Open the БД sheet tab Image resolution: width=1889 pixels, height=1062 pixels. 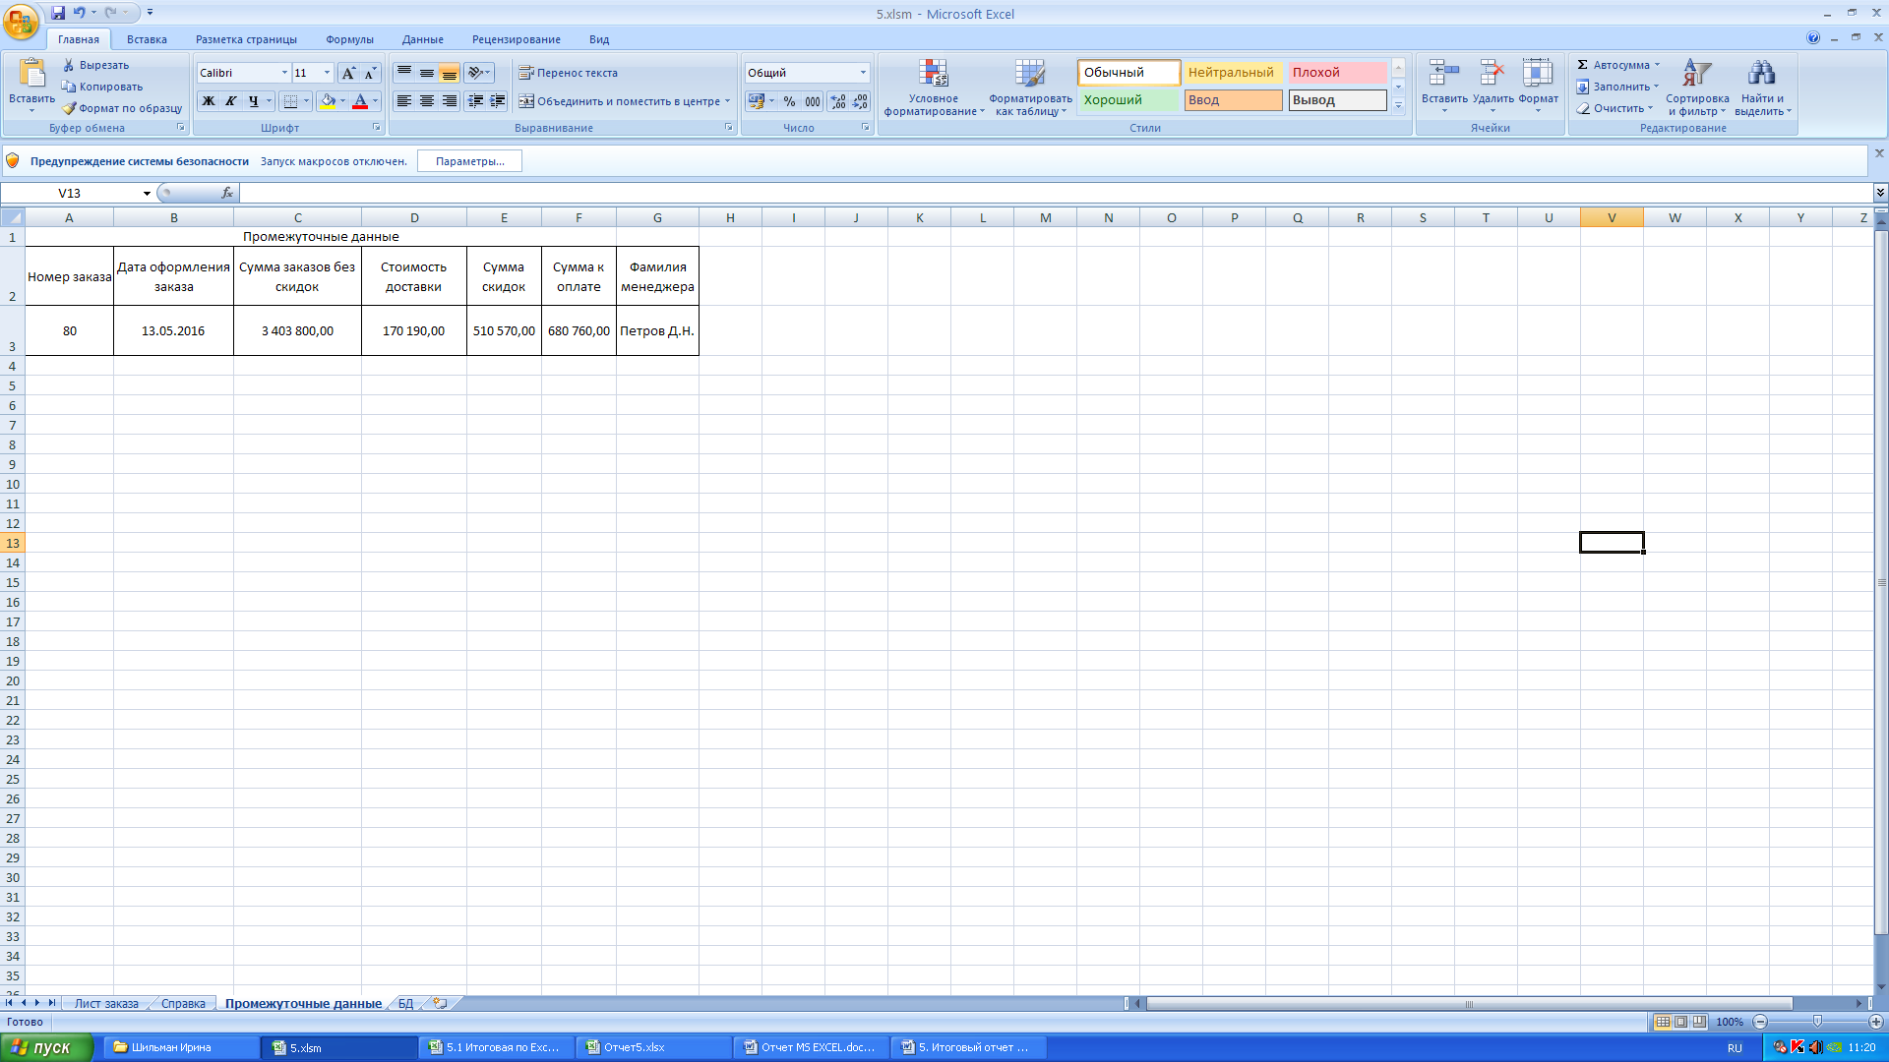(405, 1004)
